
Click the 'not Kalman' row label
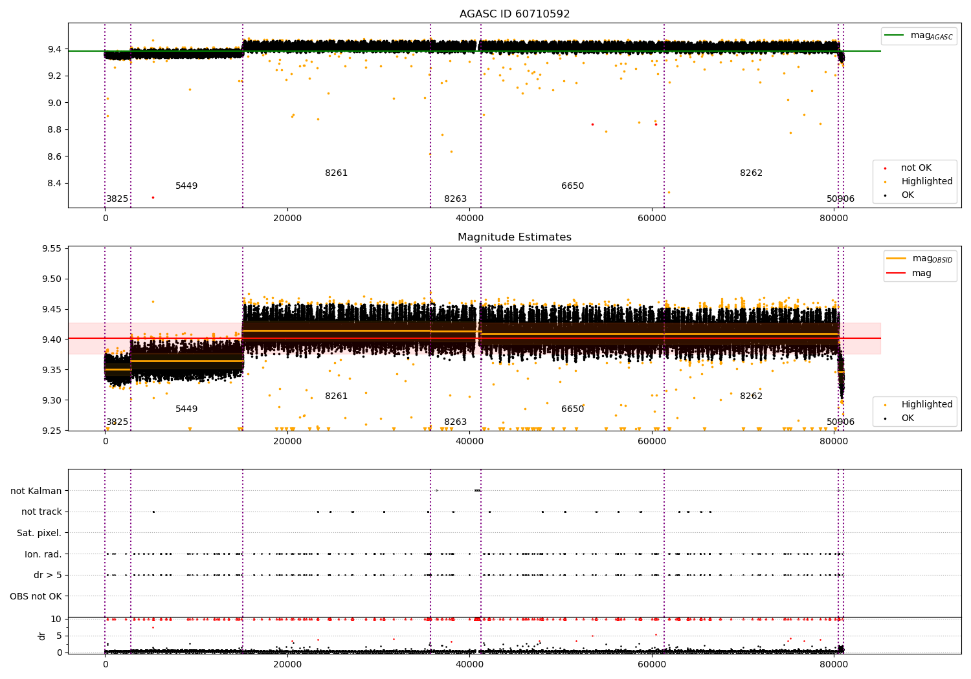tap(36, 491)
